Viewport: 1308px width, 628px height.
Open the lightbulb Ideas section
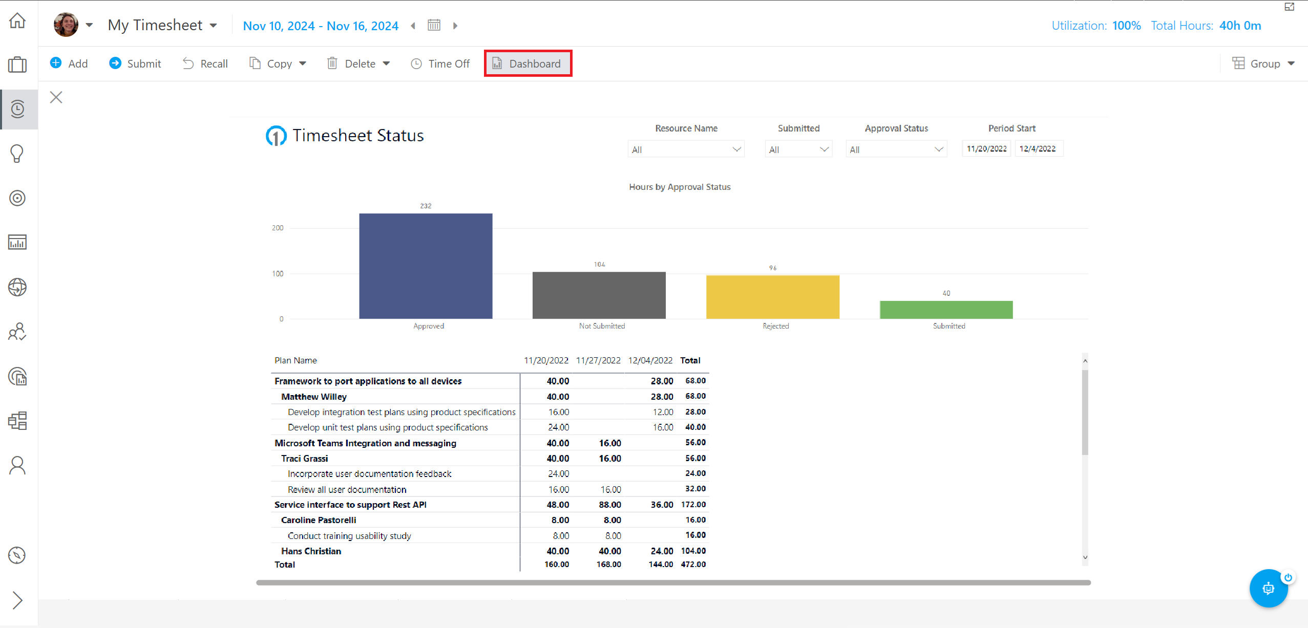[x=18, y=153]
